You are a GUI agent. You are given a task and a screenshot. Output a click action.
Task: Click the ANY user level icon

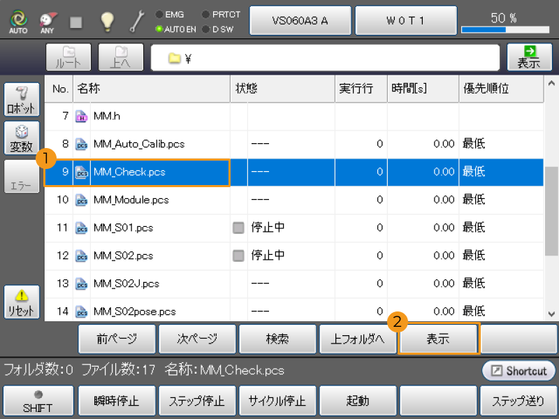[47, 22]
